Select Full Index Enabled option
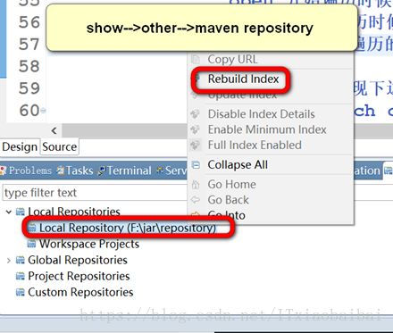 [255, 145]
